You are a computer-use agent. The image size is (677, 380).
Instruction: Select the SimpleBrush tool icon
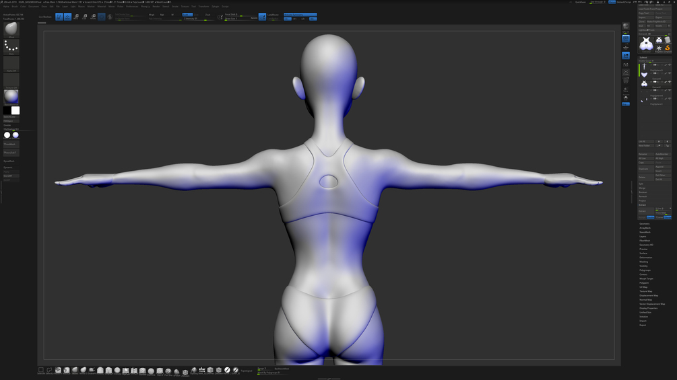[x=667, y=48]
